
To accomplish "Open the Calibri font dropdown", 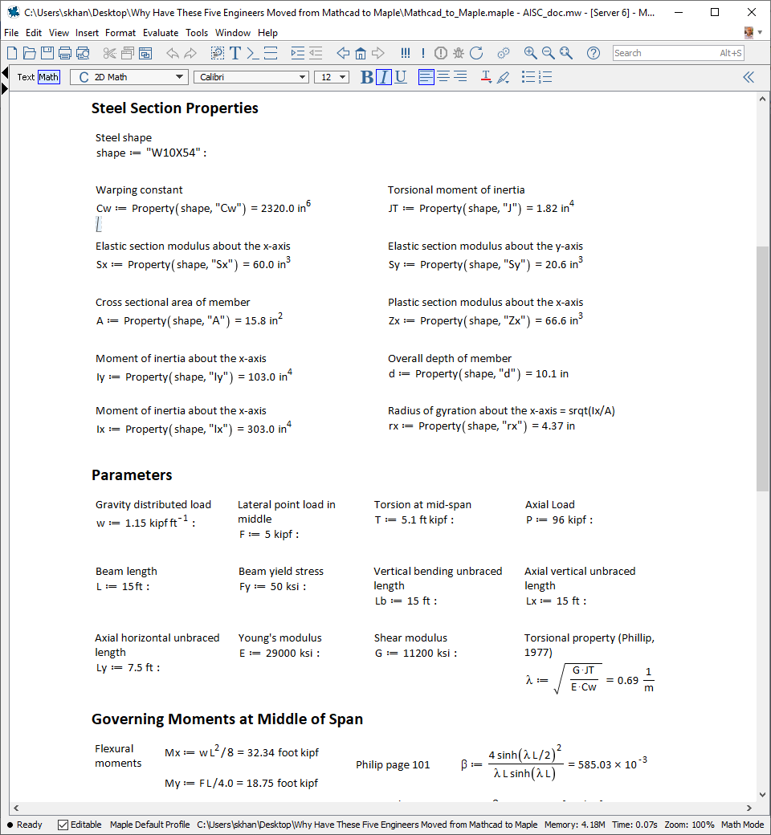I will pos(251,77).
